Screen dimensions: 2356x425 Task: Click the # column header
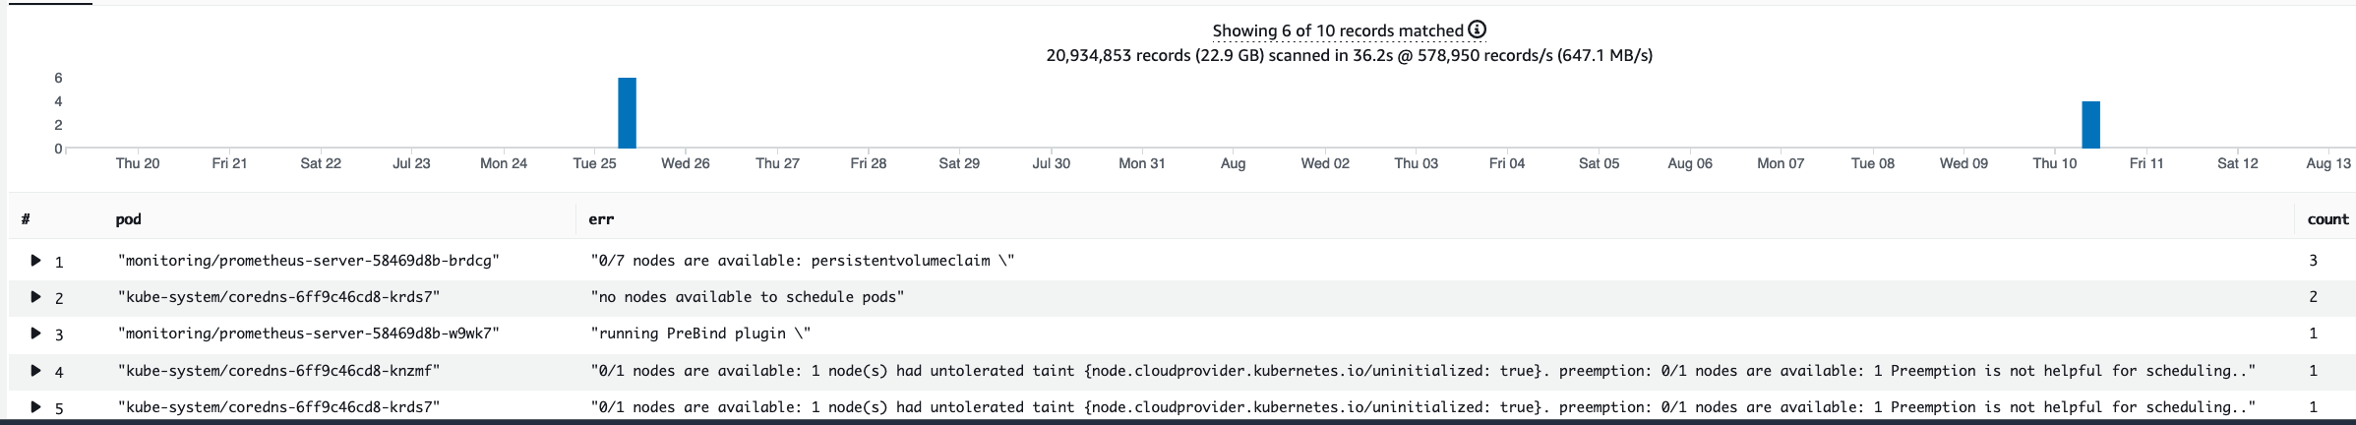pyautogui.click(x=26, y=219)
